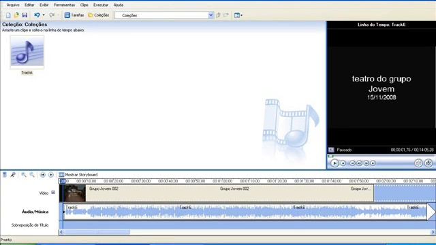Open the Executar menu

[101, 5]
